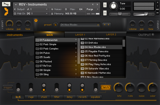Collapse instrument header with triangle arrow
This screenshot has width=160, height=105.
click(x=16, y=5)
